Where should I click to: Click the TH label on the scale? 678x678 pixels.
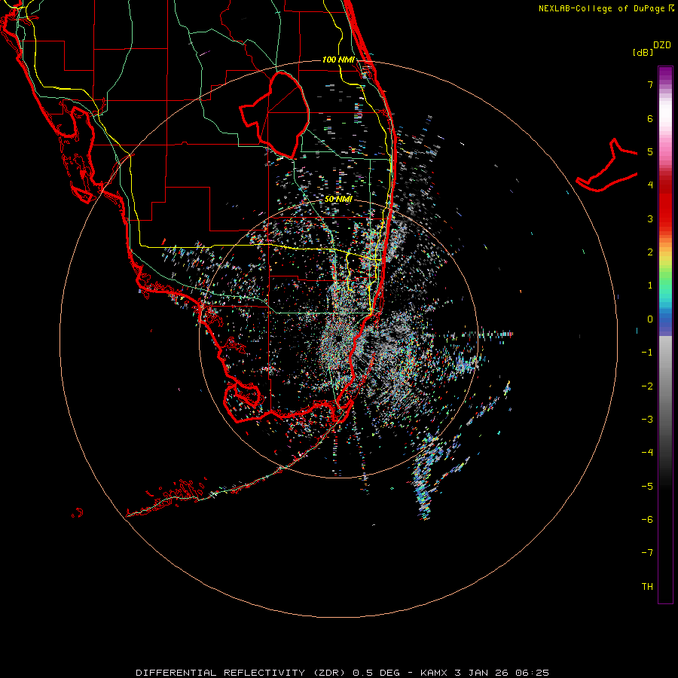tap(647, 586)
